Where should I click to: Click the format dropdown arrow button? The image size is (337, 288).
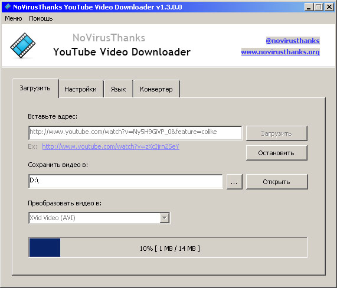click(165, 218)
